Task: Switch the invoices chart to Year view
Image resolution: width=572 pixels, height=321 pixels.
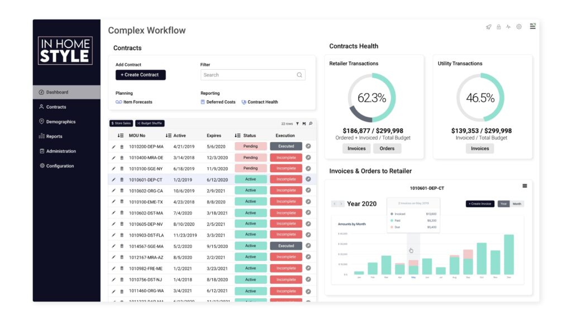Action: point(503,204)
